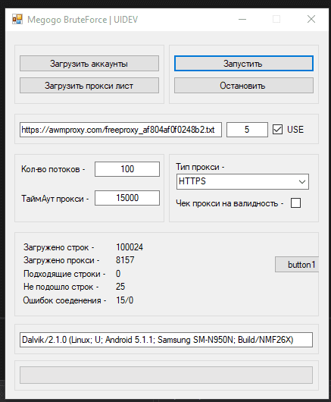
Task: Click the loaded lines value 100024
Action: tap(130, 247)
